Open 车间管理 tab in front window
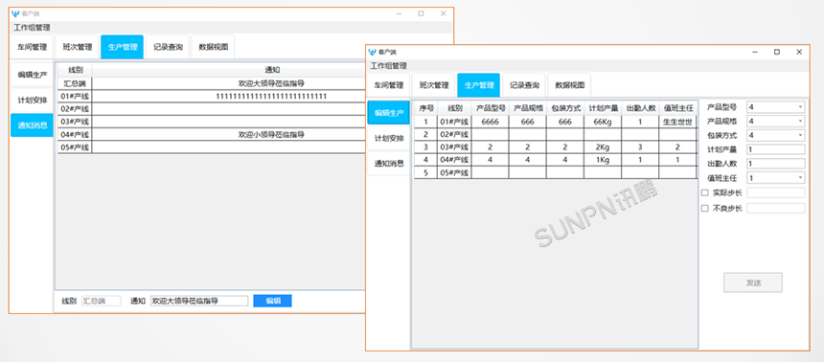The image size is (824, 362). [x=389, y=85]
